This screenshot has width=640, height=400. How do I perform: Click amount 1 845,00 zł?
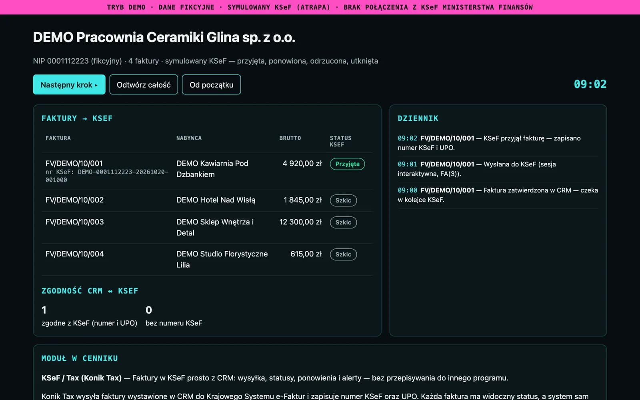[x=302, y=200]
